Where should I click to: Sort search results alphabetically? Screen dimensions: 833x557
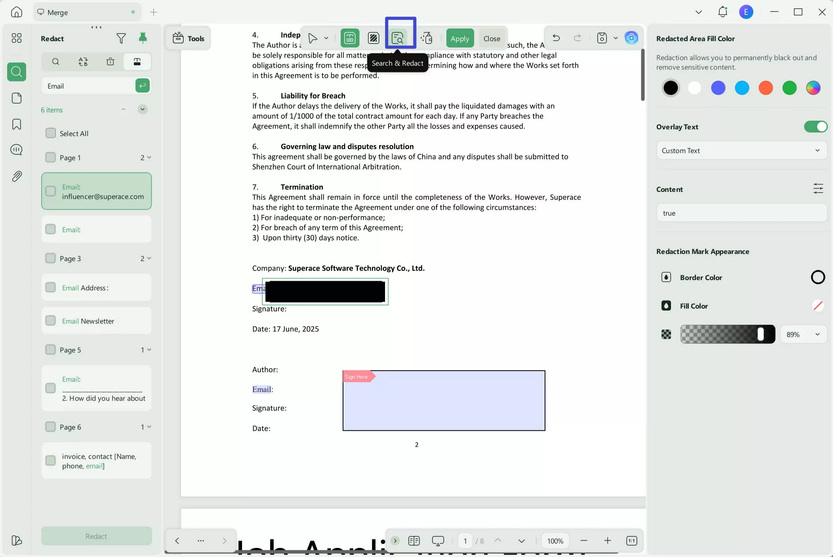84,62
